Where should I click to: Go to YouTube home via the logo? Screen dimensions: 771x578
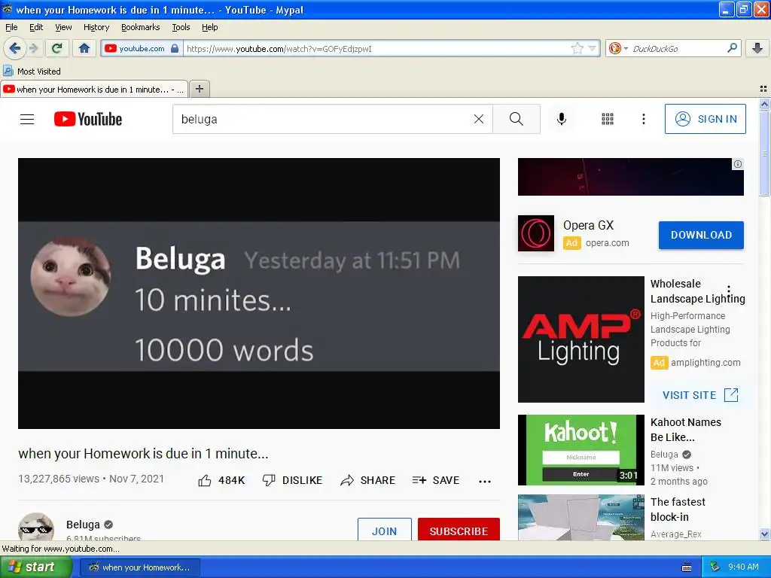tap(88, 119)
